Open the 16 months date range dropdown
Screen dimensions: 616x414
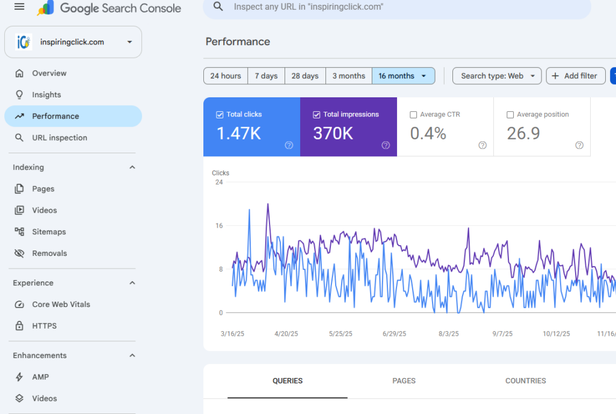[x=404, y=76]
